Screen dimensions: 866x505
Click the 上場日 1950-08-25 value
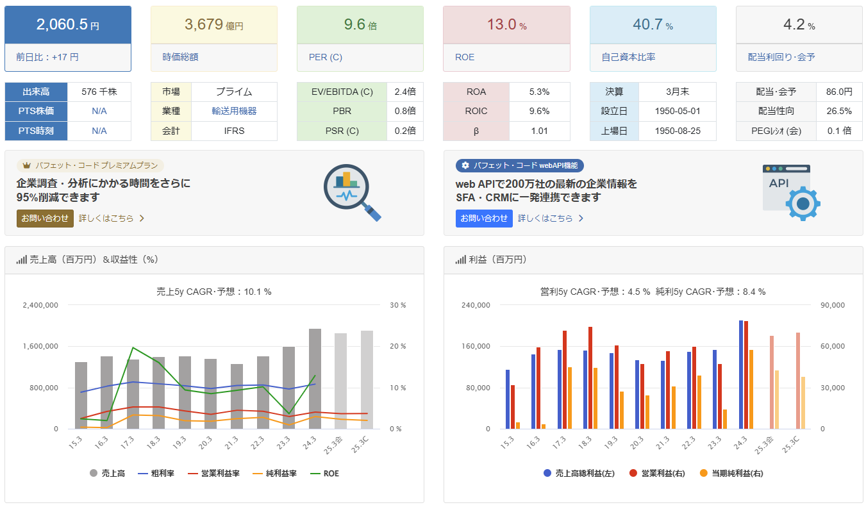coord(678,131)
